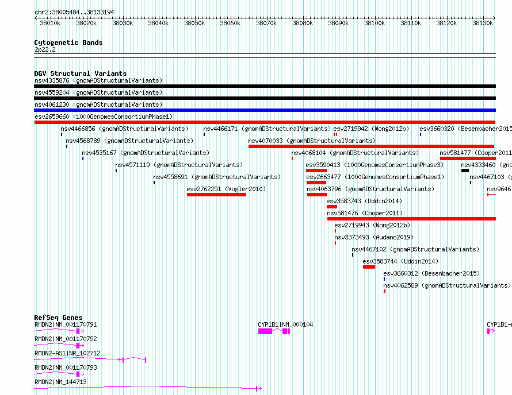Open gene label RMDN2|NM_001170793
This screenshot has height=395, width=512.
tap(66, 367)
